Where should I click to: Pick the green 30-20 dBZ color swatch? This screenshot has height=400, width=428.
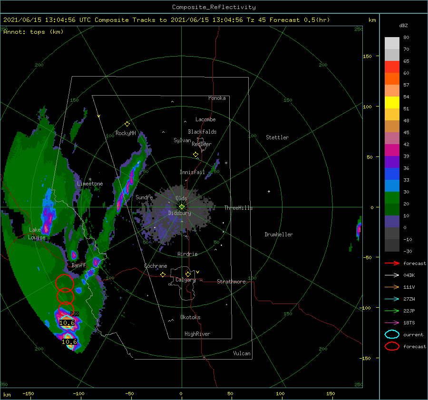tap(392, 198)
